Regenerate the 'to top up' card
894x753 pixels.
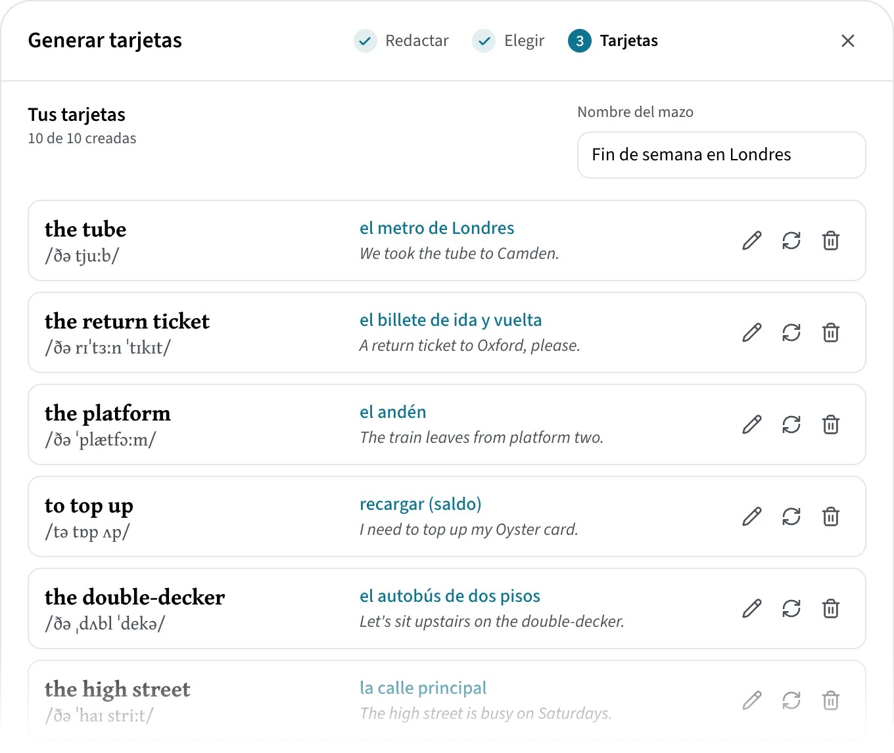coord(791,516)
